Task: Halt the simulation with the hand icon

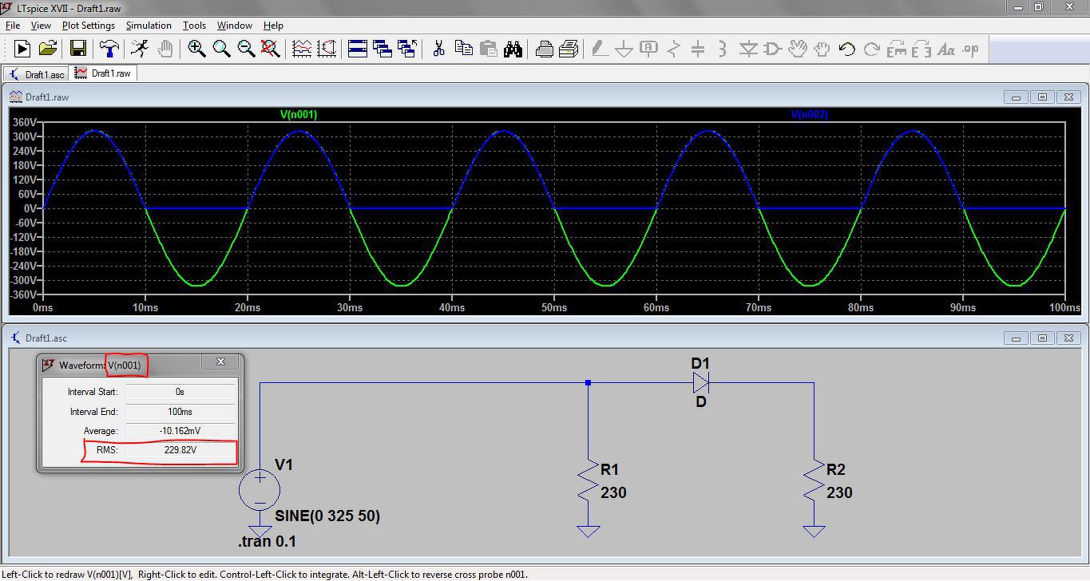Action: coord(164,49)
